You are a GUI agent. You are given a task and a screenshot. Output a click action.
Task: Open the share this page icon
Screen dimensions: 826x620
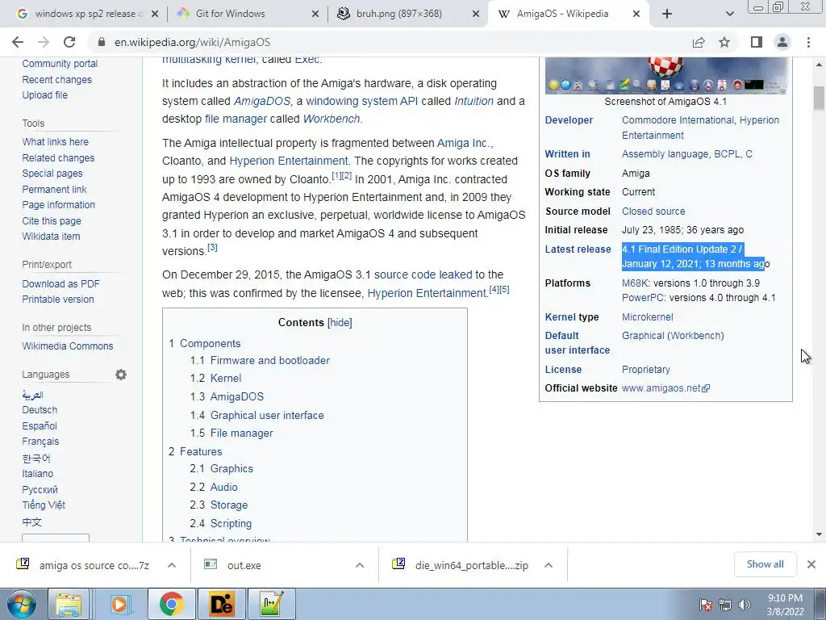[x=699, y=42]
